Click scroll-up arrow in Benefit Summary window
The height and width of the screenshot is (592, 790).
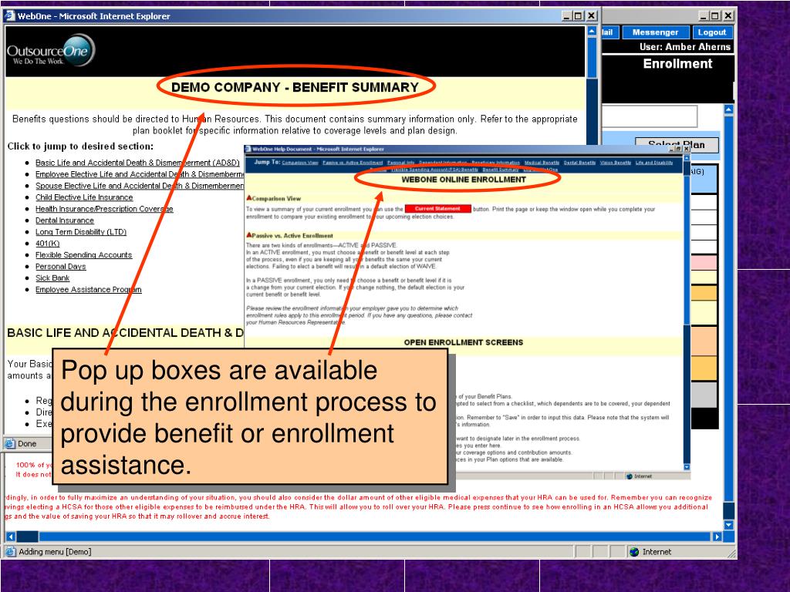(x=592, y=31)
